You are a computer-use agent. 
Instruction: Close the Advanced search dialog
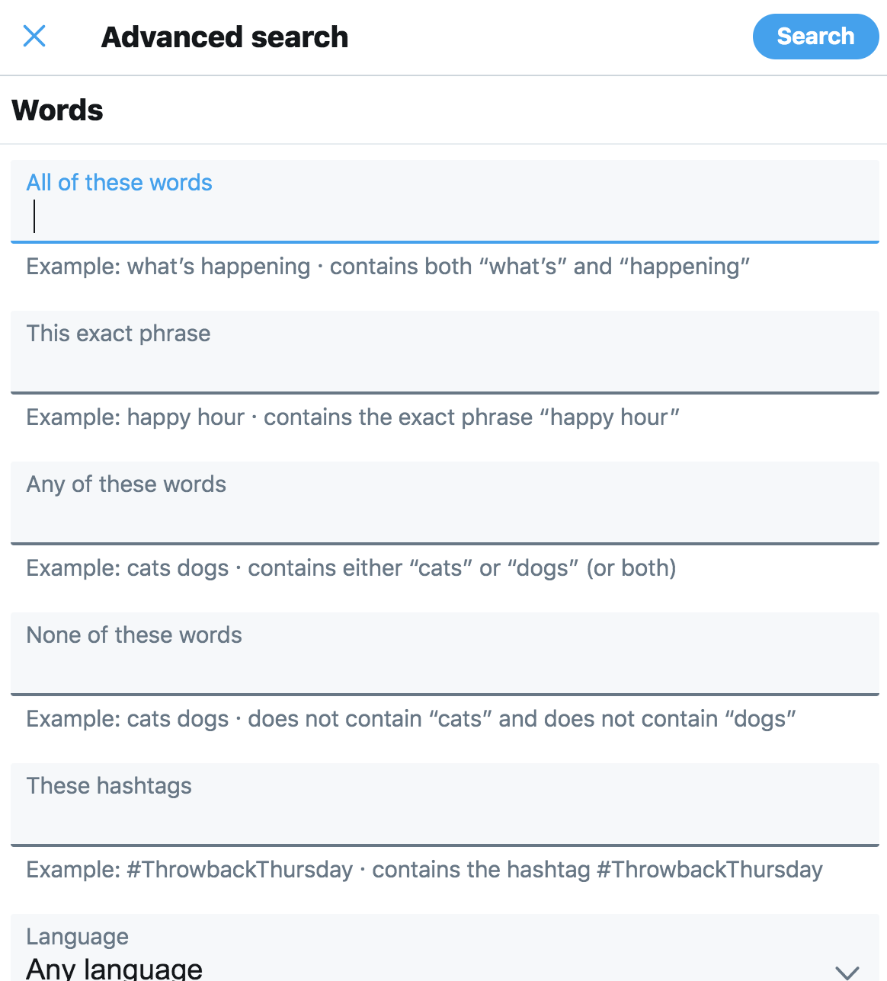(x=34, y=36)
